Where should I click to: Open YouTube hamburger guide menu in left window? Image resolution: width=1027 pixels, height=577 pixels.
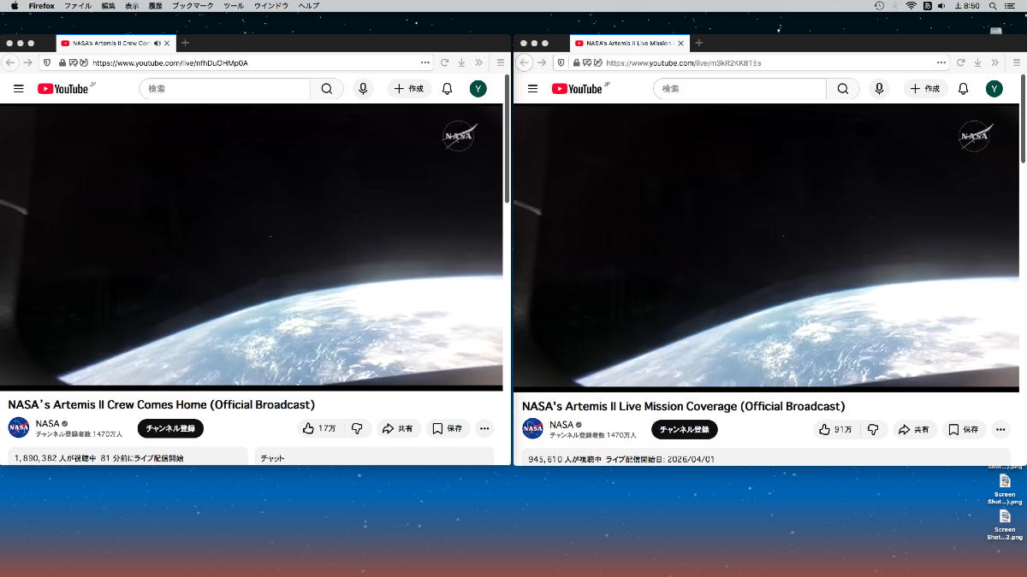coord(18,89)
